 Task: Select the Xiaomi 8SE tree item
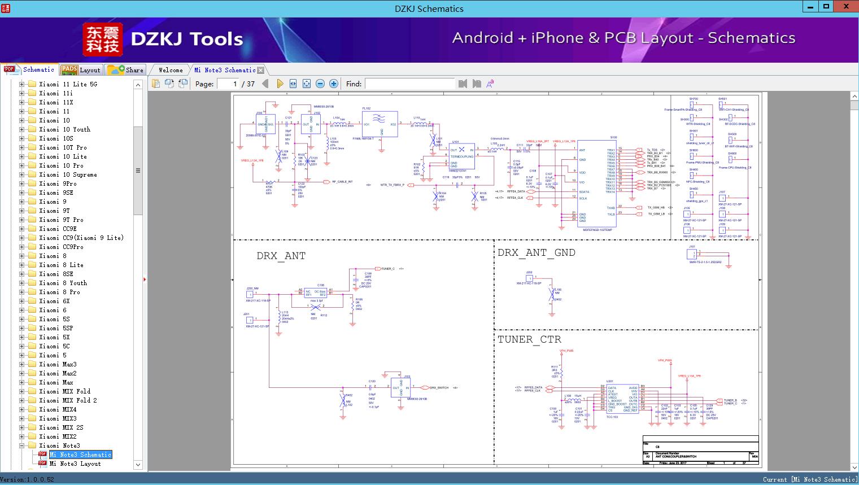tap(56, 274)
